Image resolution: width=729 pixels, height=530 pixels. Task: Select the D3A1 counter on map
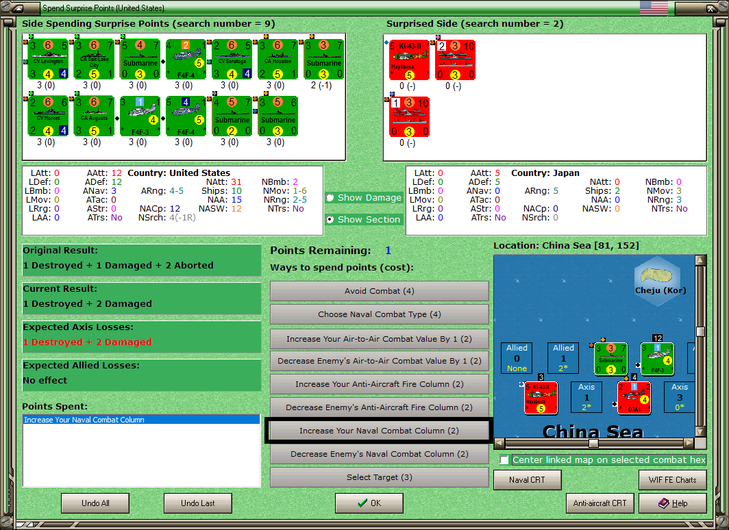click(x=634, y=398)
